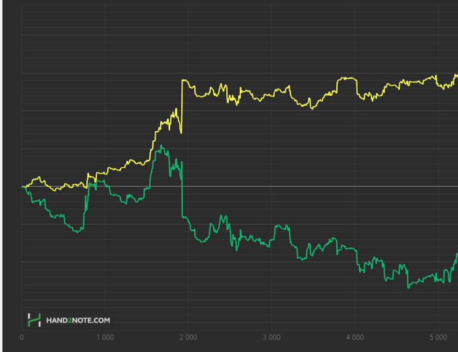Click the 3 000 x-axis label

(272, 338)
